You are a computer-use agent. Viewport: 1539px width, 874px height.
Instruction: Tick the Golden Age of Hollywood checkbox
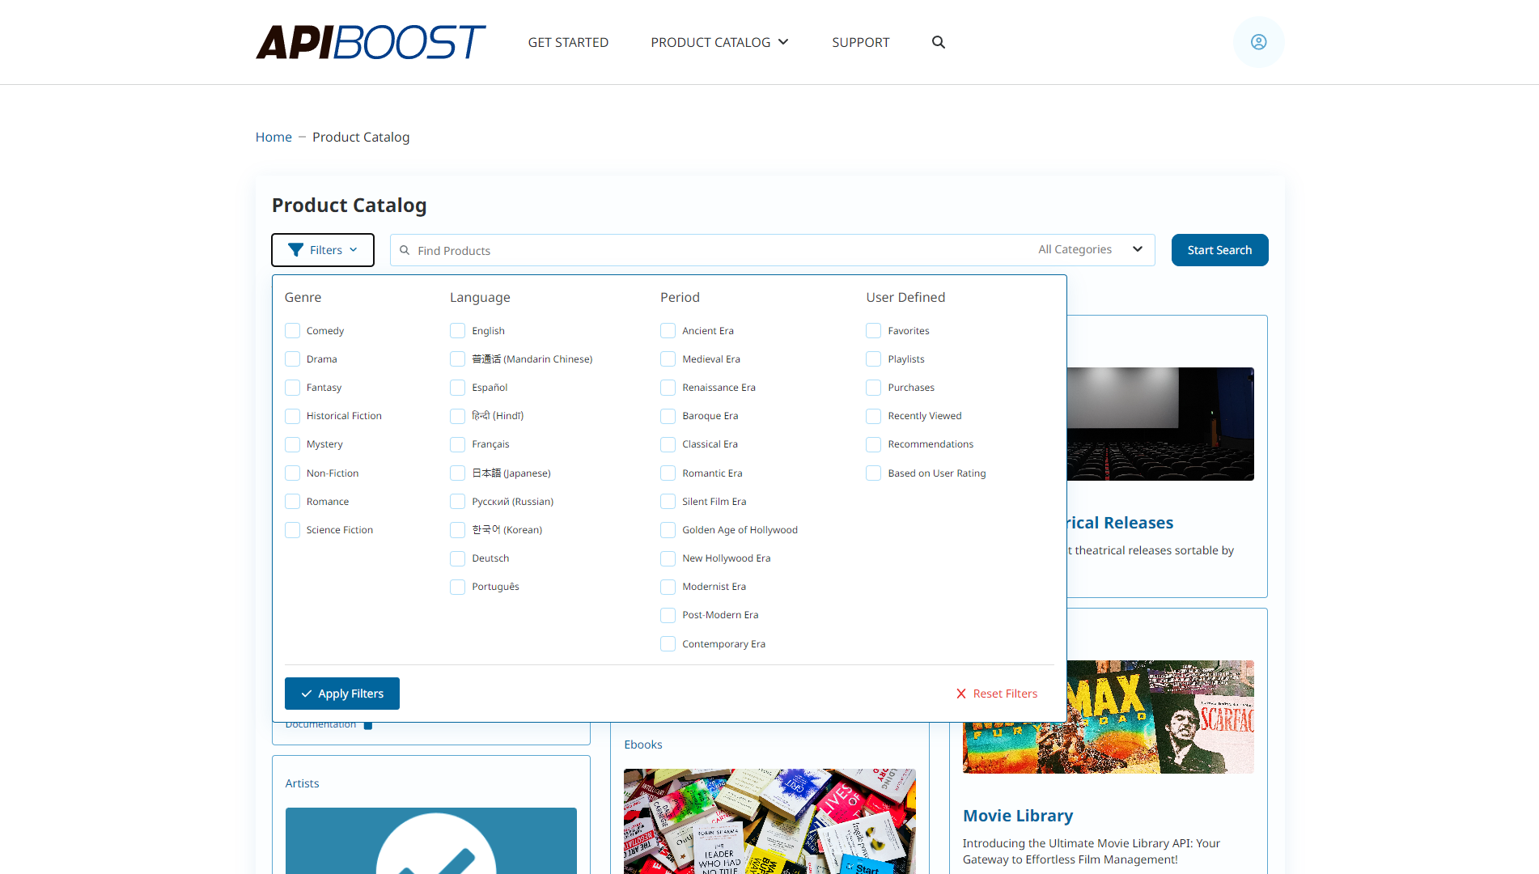pos(668,530)
